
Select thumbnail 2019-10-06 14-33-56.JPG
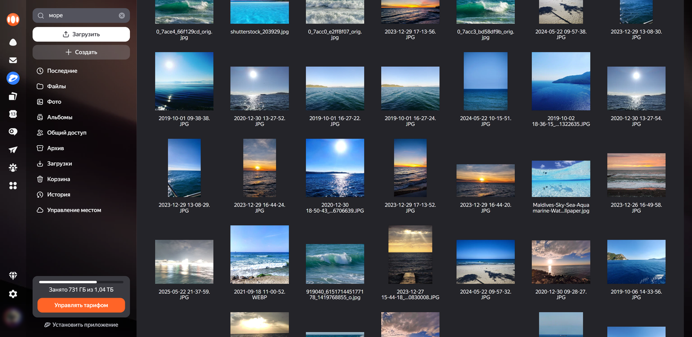point(636,262)
